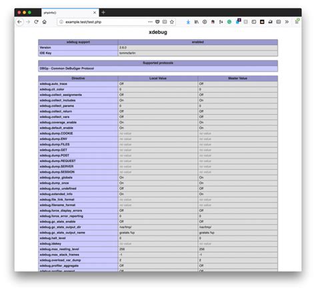
Task: Click the xdebug.gc_stats_output_dir directive
Action: 60,227
